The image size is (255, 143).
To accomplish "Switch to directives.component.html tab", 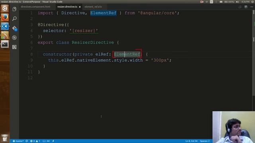I will (35, 7).
